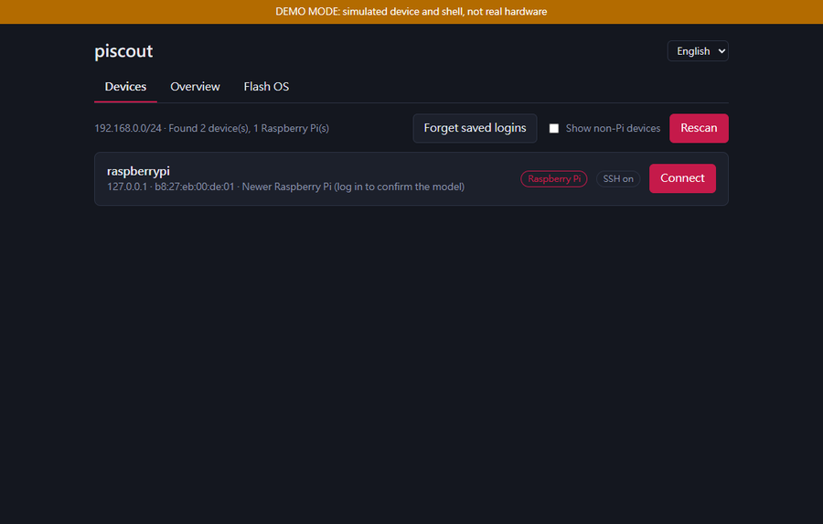Open the Flash OS tab
Image resolution: width=823 pixels, height=524 pixels.
[x=266, y=87]
